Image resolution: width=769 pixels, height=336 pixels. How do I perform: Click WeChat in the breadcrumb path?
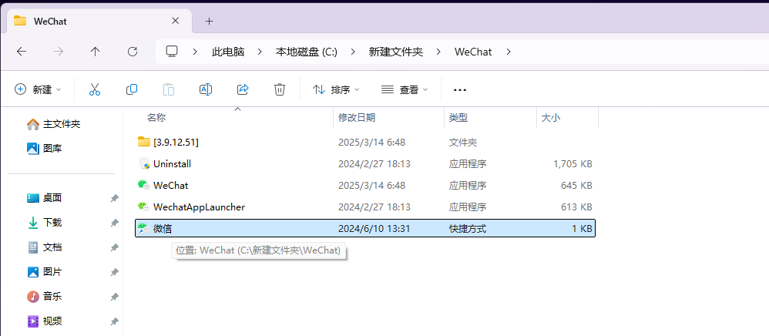pyautogui.click(x=473, y=52)
